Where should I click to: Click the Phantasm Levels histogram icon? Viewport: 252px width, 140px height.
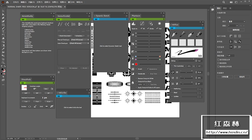[x=133, y=24]
